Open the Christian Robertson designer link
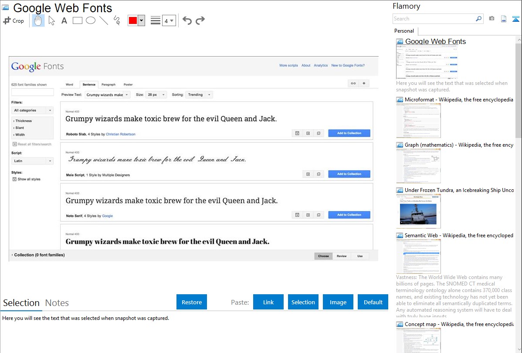Viewport: 522px width, 353px height. (121, 134)
